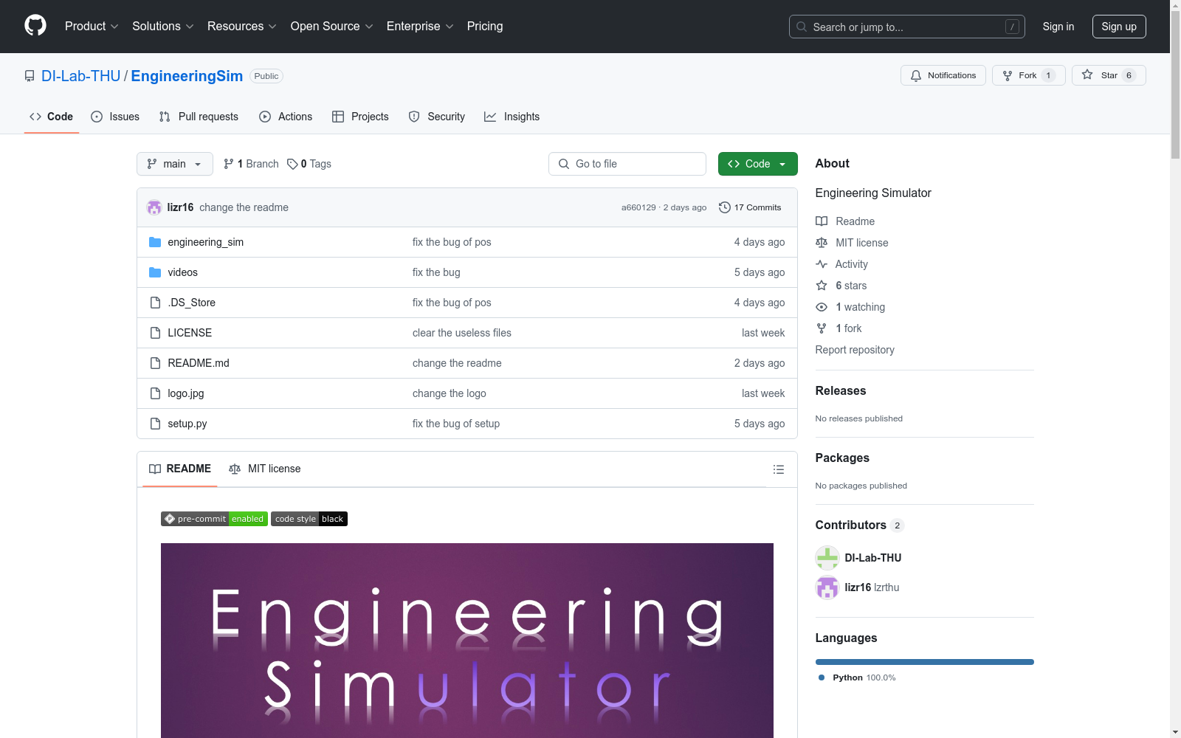Screen dimensions: 1181x738
Task: Fork the repository
Action: [1029, 75]
